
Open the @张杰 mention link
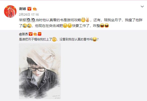[x=23, y=34]
